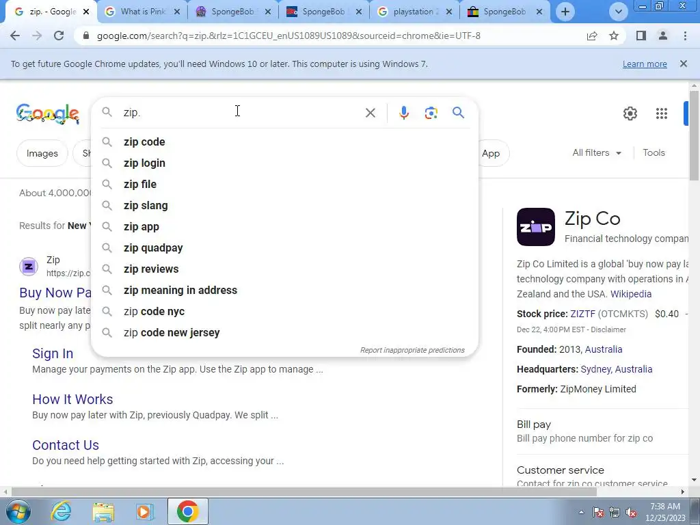
Task: Open Windows Media Player from the taskbar
Action: pos(145,511)
